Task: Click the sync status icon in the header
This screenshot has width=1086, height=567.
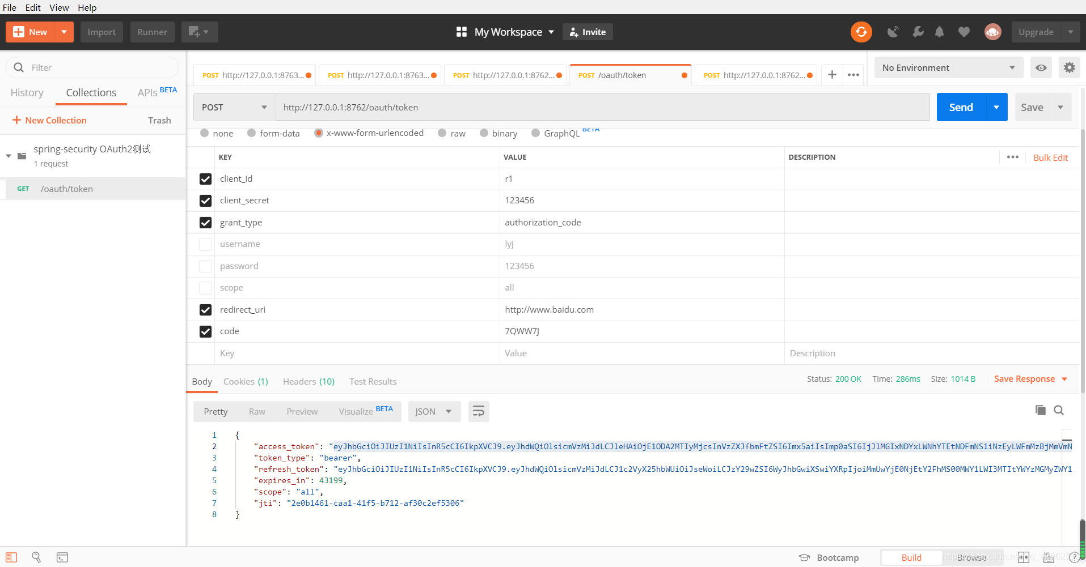Action: (x=861, y=32)
